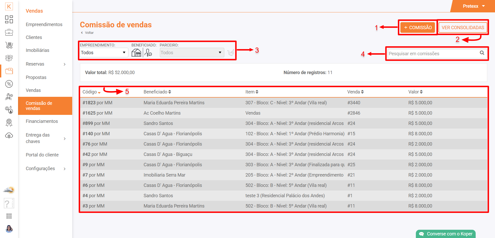Viewport: 495px width, 238px height.
Task: Select the percent badge sidebar icon
Action: (x=9, y=84)
